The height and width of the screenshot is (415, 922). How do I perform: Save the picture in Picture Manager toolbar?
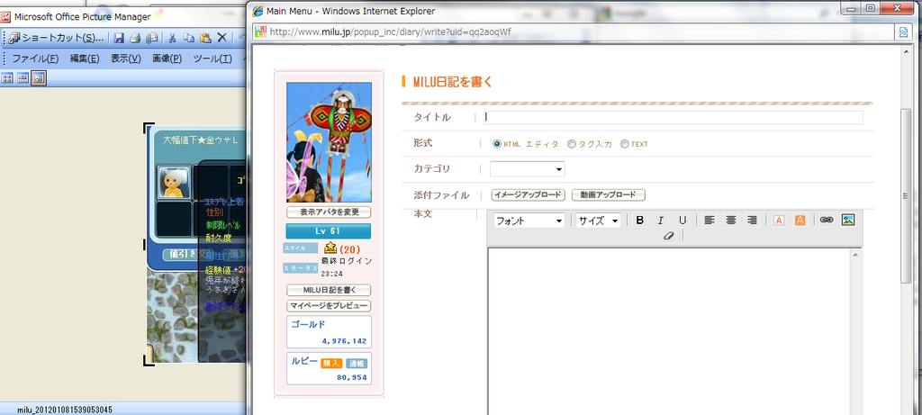tap(118, 38)
